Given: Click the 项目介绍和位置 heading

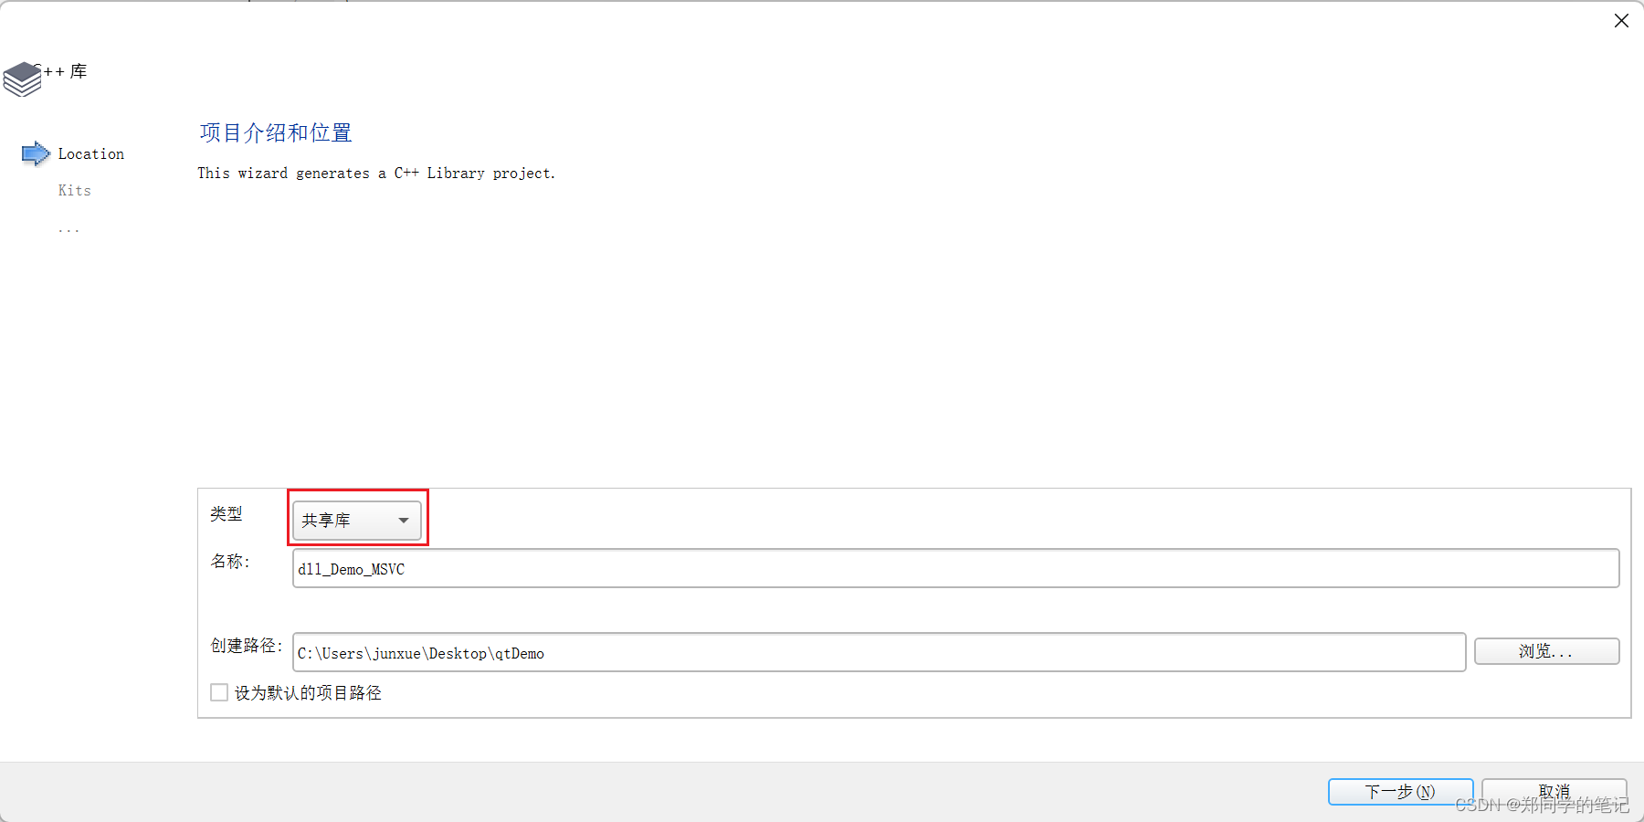Looking at the screenshot, I should pos(275,132).
